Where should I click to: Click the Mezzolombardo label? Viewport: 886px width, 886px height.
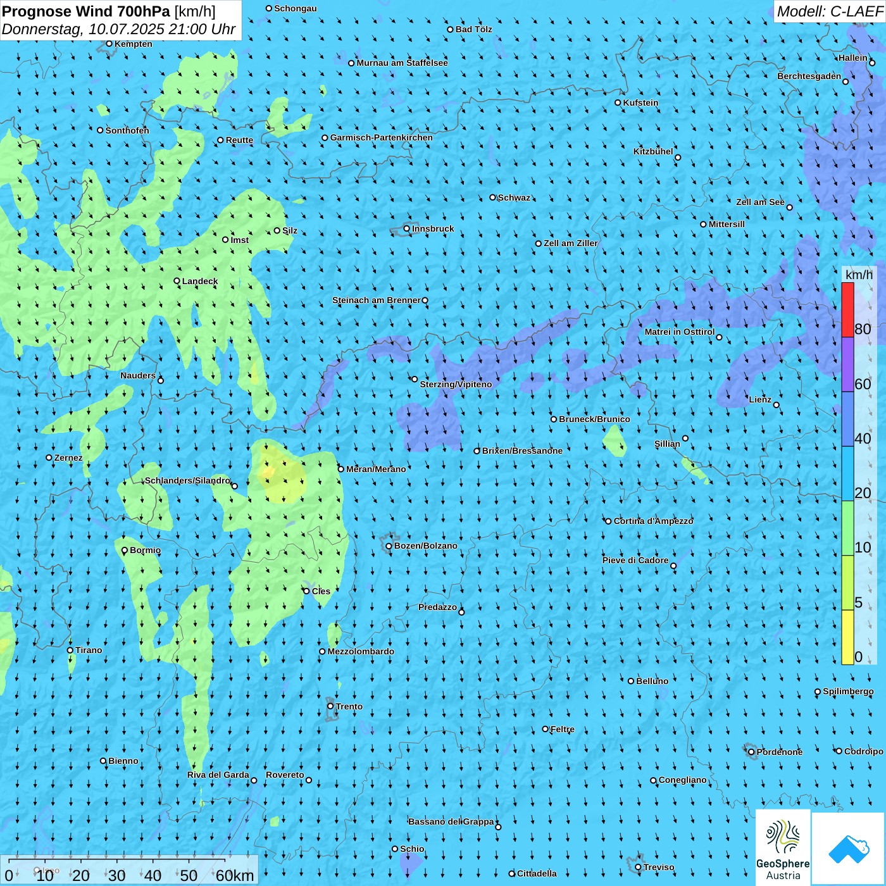[x=361, y=651]
